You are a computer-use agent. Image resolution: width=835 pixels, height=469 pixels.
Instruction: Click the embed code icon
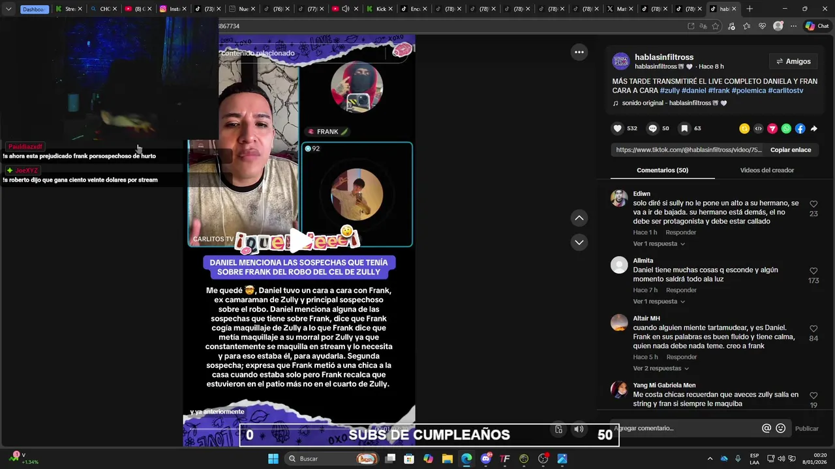click(758, 128)
